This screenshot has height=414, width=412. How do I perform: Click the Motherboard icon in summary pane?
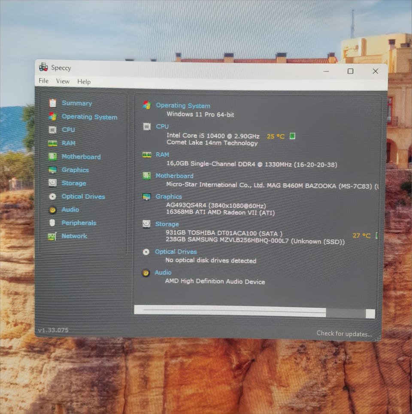coord(147,175)
